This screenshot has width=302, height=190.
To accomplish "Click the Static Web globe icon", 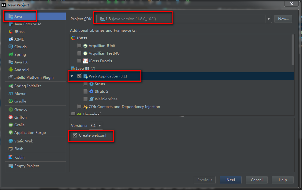I will point(11,141).
